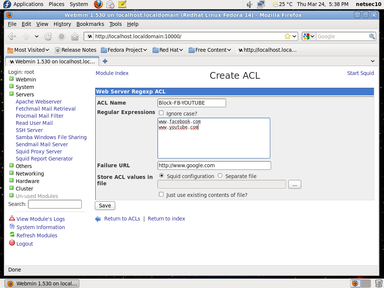Click the Trash icon in bottom panel

pyautogui.click(x=379, y=283)
